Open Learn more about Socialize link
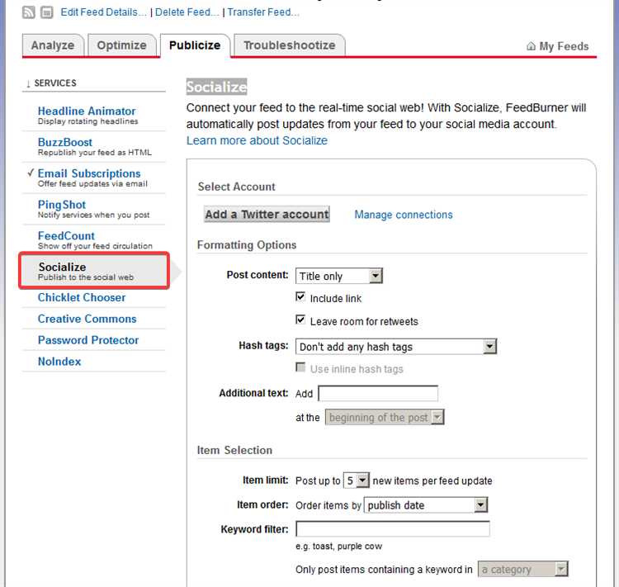 pos(257,140)
